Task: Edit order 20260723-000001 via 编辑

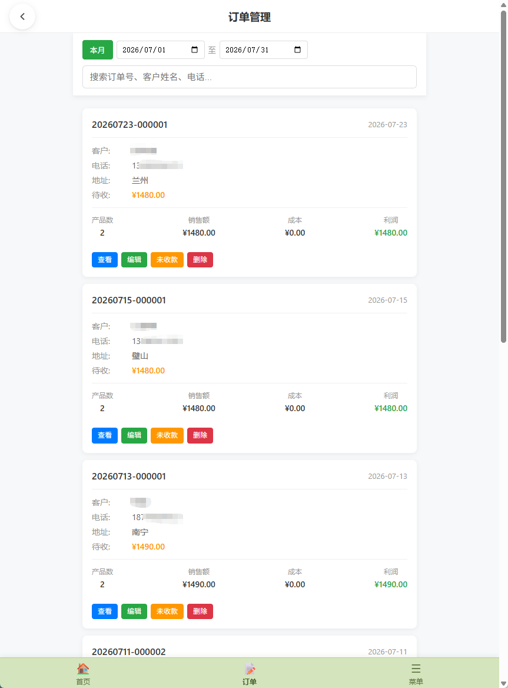Action: pos(134,260)
